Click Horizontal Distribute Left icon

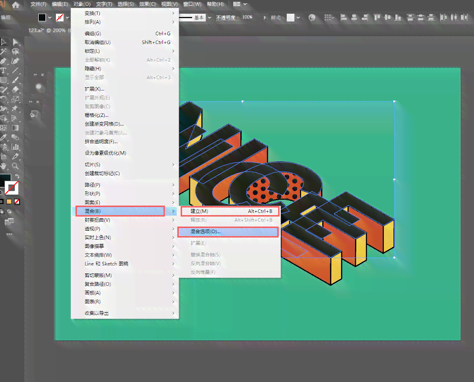[x=443, y=18]
